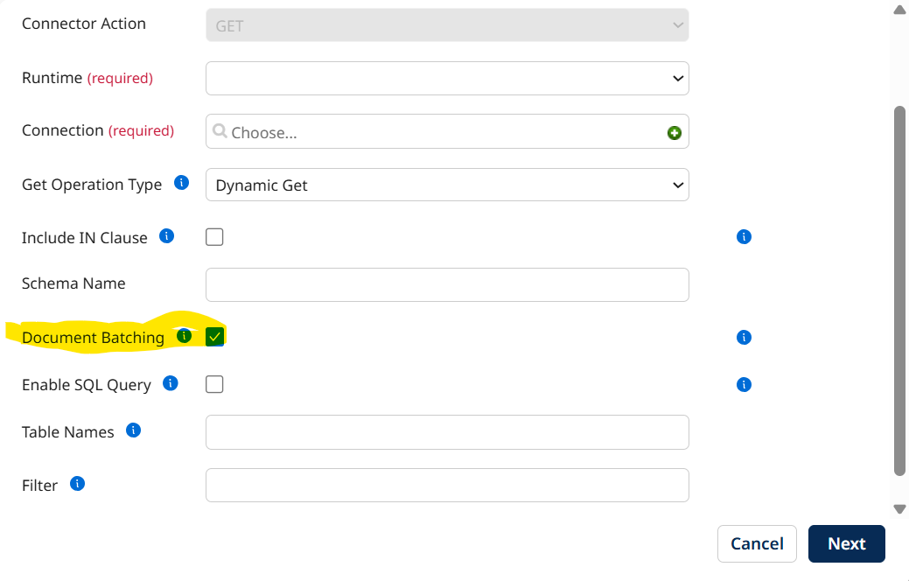Viewport: 909px width, 581px height.
Task: Open the info tooltip for Table Names
Action: click(x=133, y=430)
